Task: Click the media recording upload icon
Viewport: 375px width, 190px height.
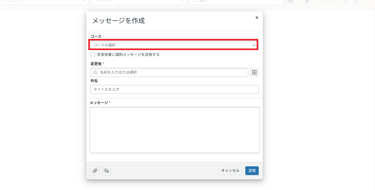Action: [106, 171]
